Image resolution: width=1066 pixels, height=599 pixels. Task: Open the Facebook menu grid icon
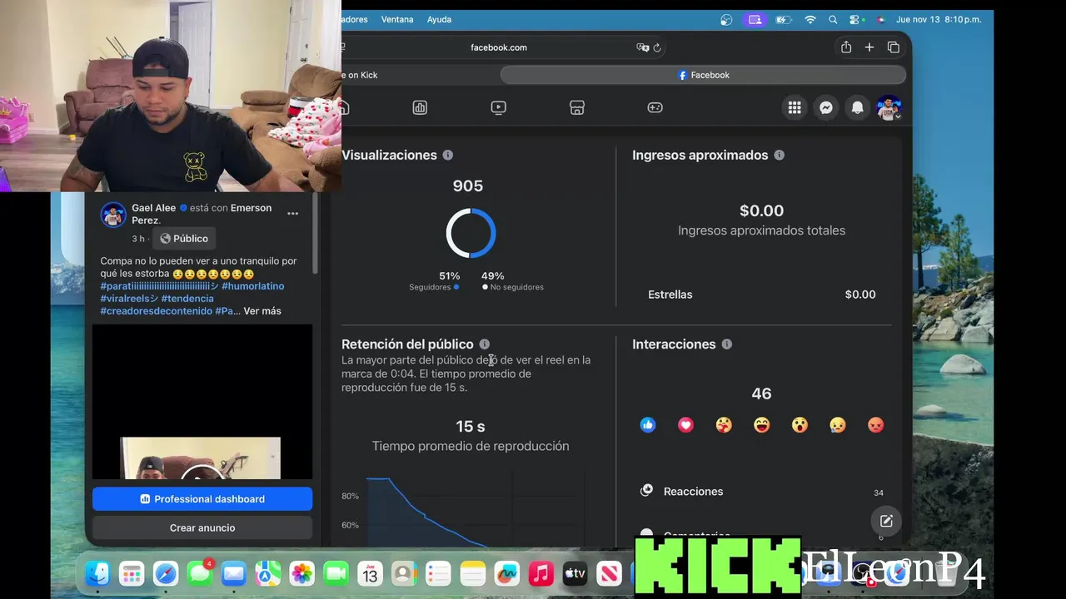(795, 107)
